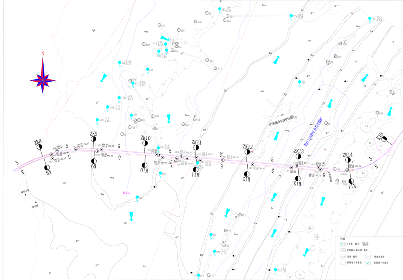Image resolution: width=403 pixels, height=280 pixels.
Task: Click the cyan spring marker S29
Action: click(x=120, y=63)
